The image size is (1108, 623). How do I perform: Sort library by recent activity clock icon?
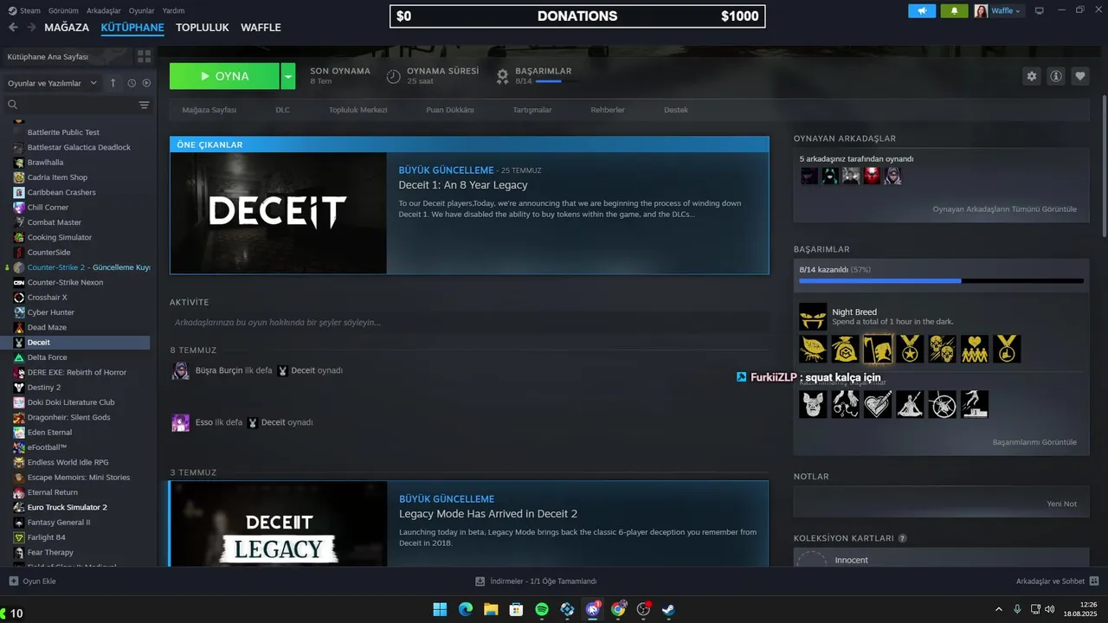tap(132, 83)
